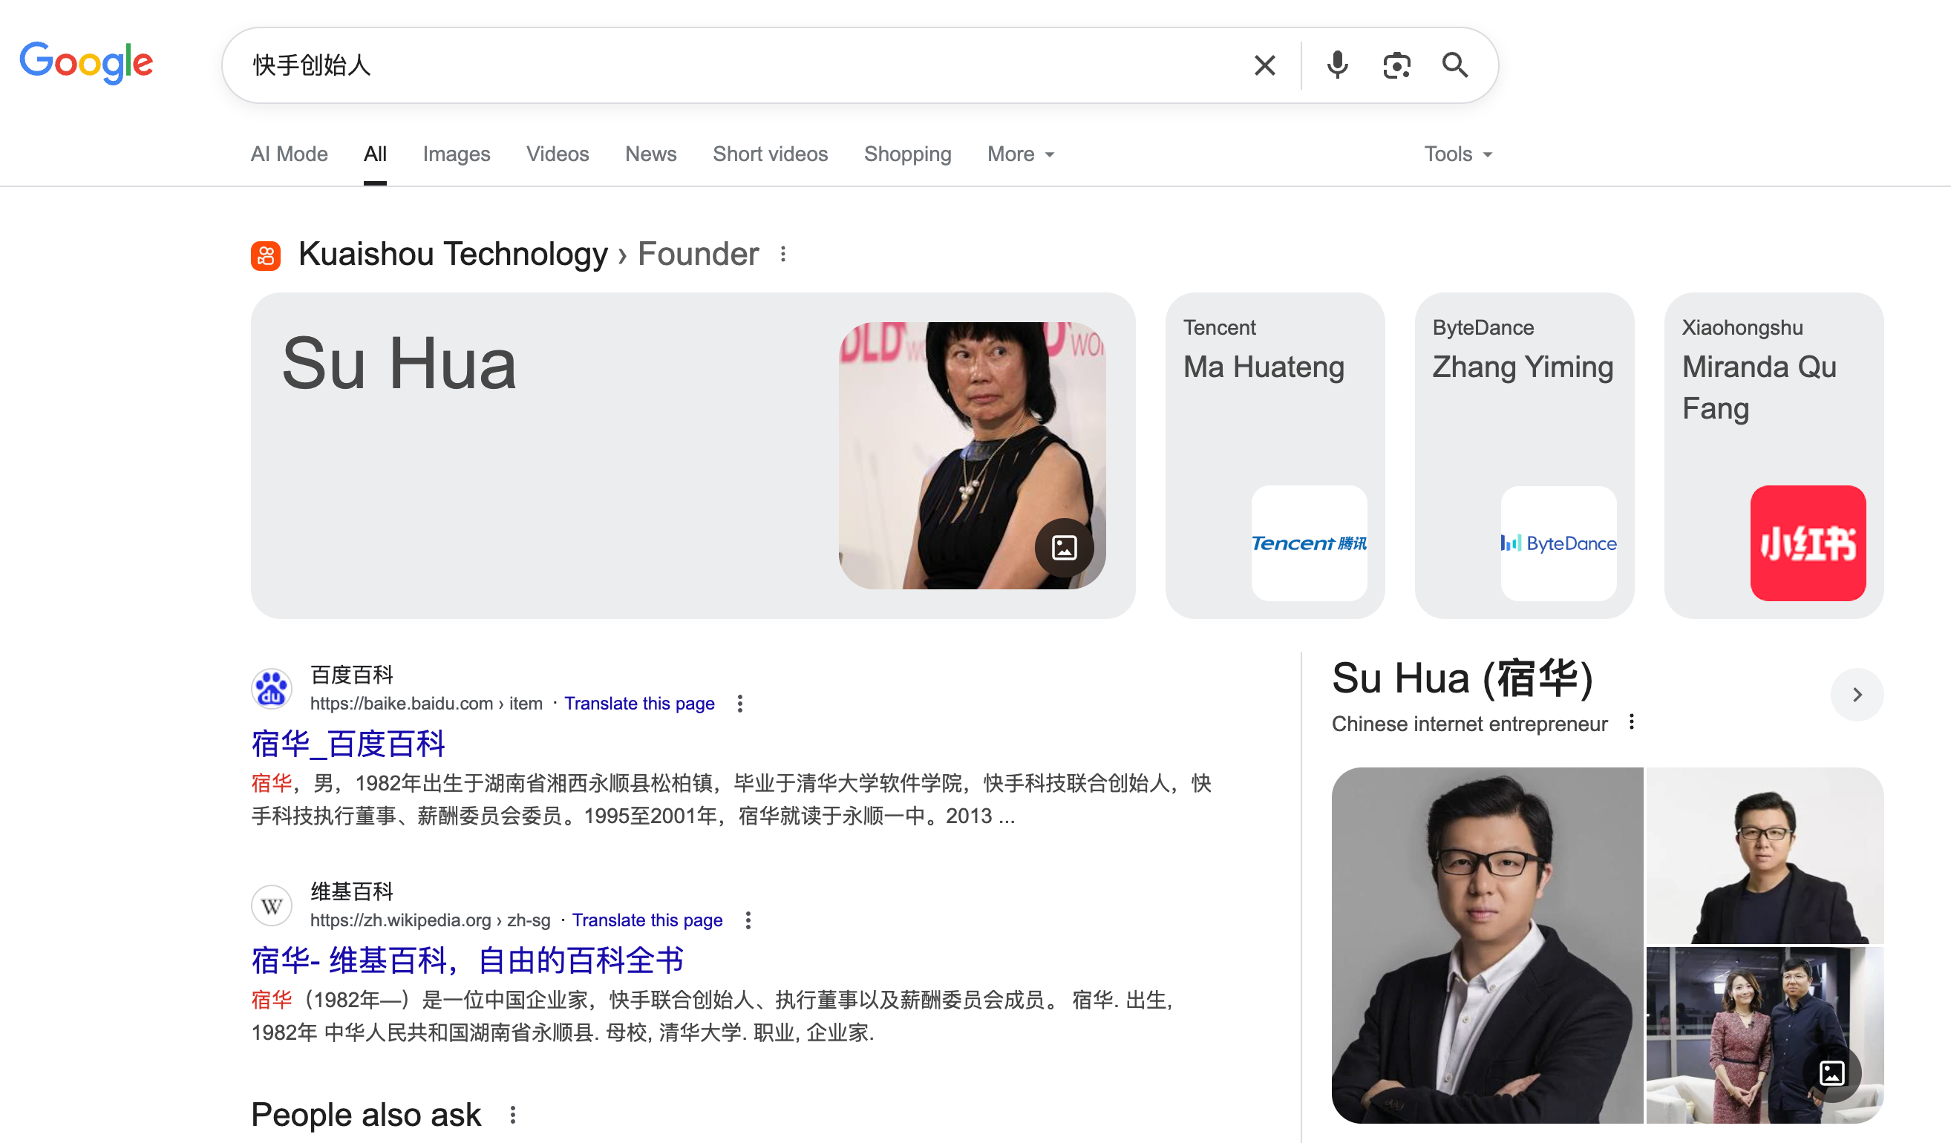Open more options for Baidu Baike result
The width and height of the screenshot is (1951, 1143).
[740, 704]
